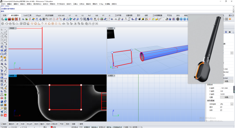Click the 放置 button beside 位置
235x128 pixels.
pos(227,97)
